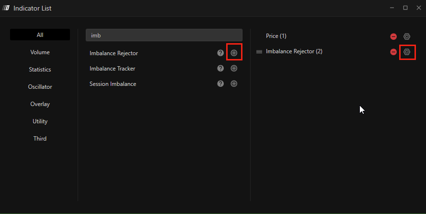
Task: Remove the Price (1) indicator
Action: pos(393,36)
